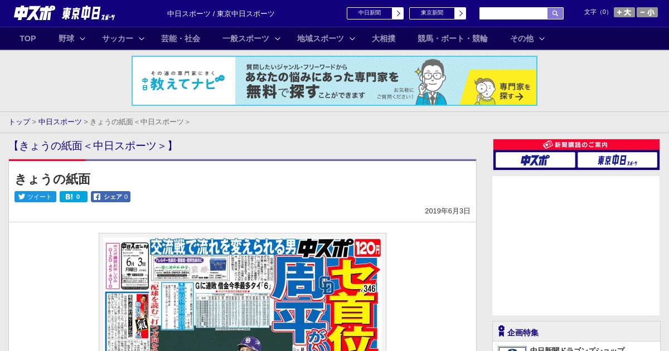Select 大相撲 in navigation bar
Screen dimensions: 669x351
pos(384,38)
